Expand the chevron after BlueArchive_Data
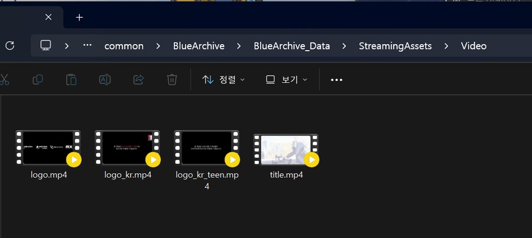Image resolution: width=532 pixels, height=238 pixels. tap(345, 46)
